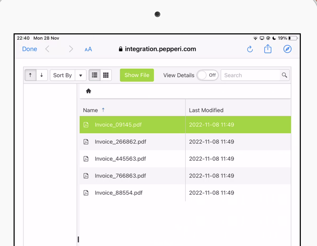Select Invoice_88554.pdf file
The image size is (317, 246).
(119, 193)
